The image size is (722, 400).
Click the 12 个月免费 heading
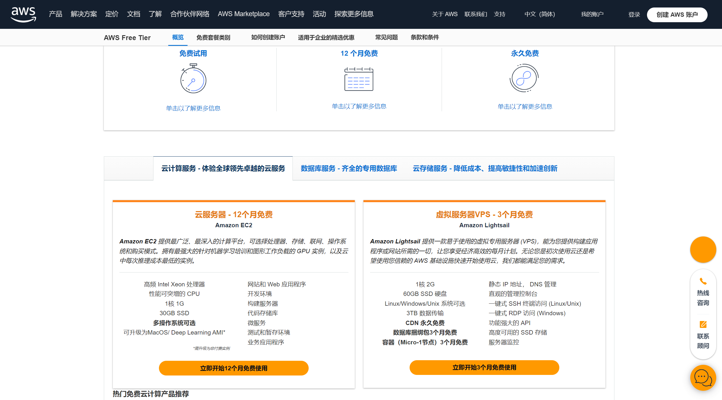pyautogui.click(x=359, y=53)
